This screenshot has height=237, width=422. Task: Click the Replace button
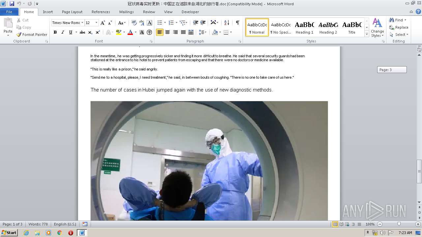click(399, 27)
